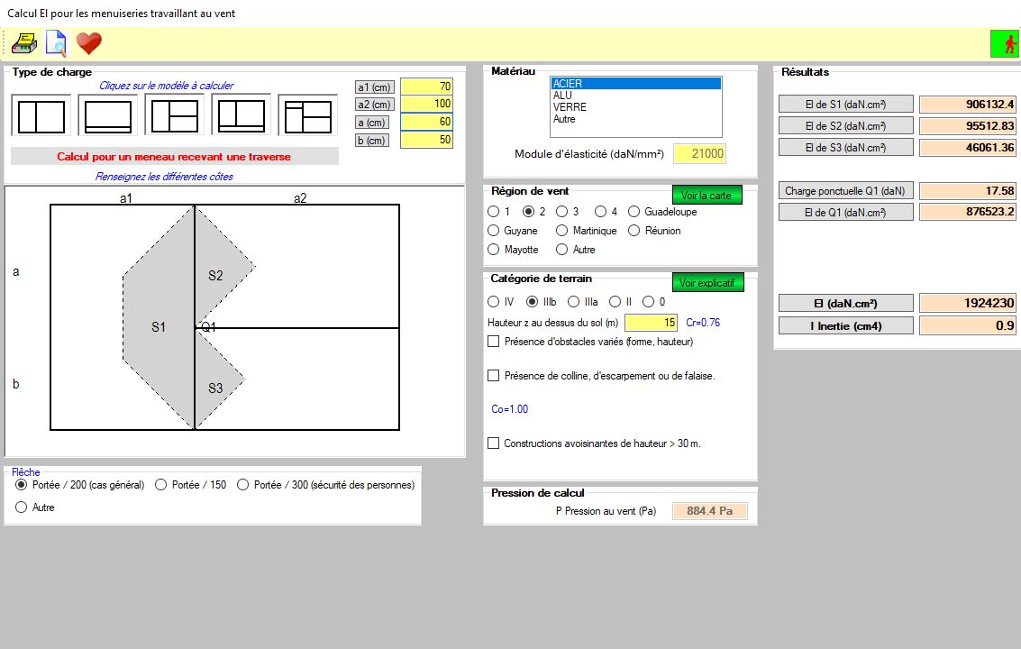This screenshot has height=649, width=1021.
Task: Pick VERRE from the Matériau list
Action: click(569, 107)
